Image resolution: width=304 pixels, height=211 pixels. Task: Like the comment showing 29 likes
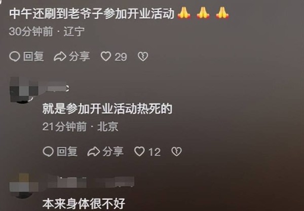[x=106, y=56]
